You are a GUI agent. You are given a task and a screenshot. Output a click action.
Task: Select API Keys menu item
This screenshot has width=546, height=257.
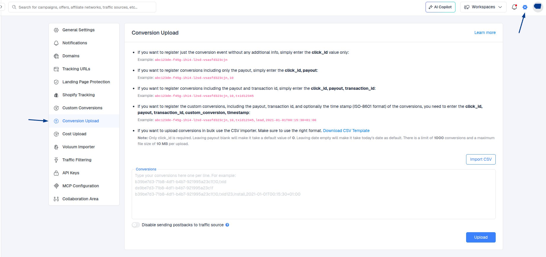84,173
